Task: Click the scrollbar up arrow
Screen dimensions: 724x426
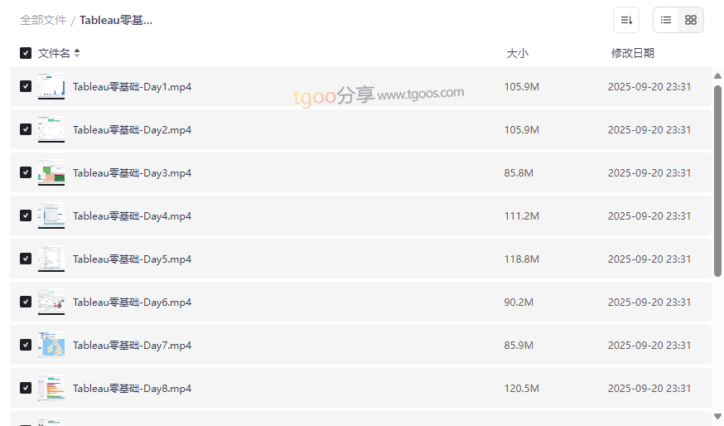Action: tap(717, 77)
